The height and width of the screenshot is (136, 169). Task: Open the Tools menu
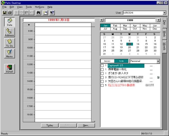coord(29,7)
